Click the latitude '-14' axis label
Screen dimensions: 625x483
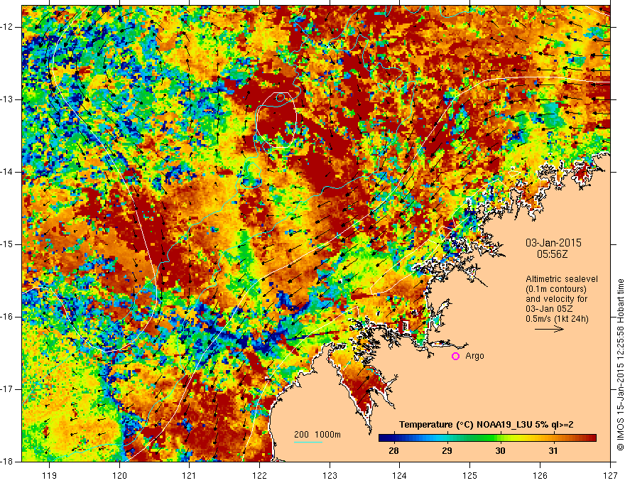click(7, 172)
